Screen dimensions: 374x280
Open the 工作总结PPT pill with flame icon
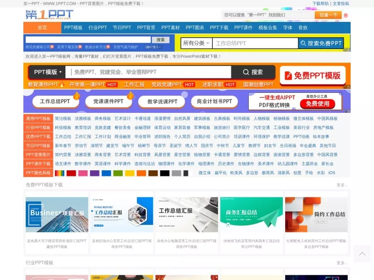pos(55,101)
